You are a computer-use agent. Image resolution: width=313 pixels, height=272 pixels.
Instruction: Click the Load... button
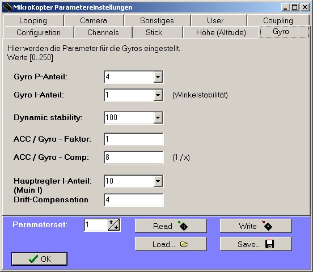point(171,244)
